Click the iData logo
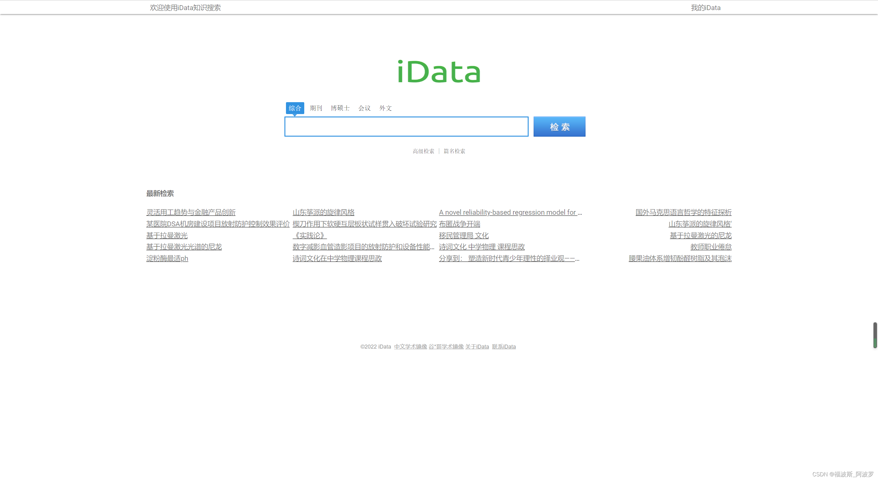Screen dimensions: 878x480 tap(439, 72)
